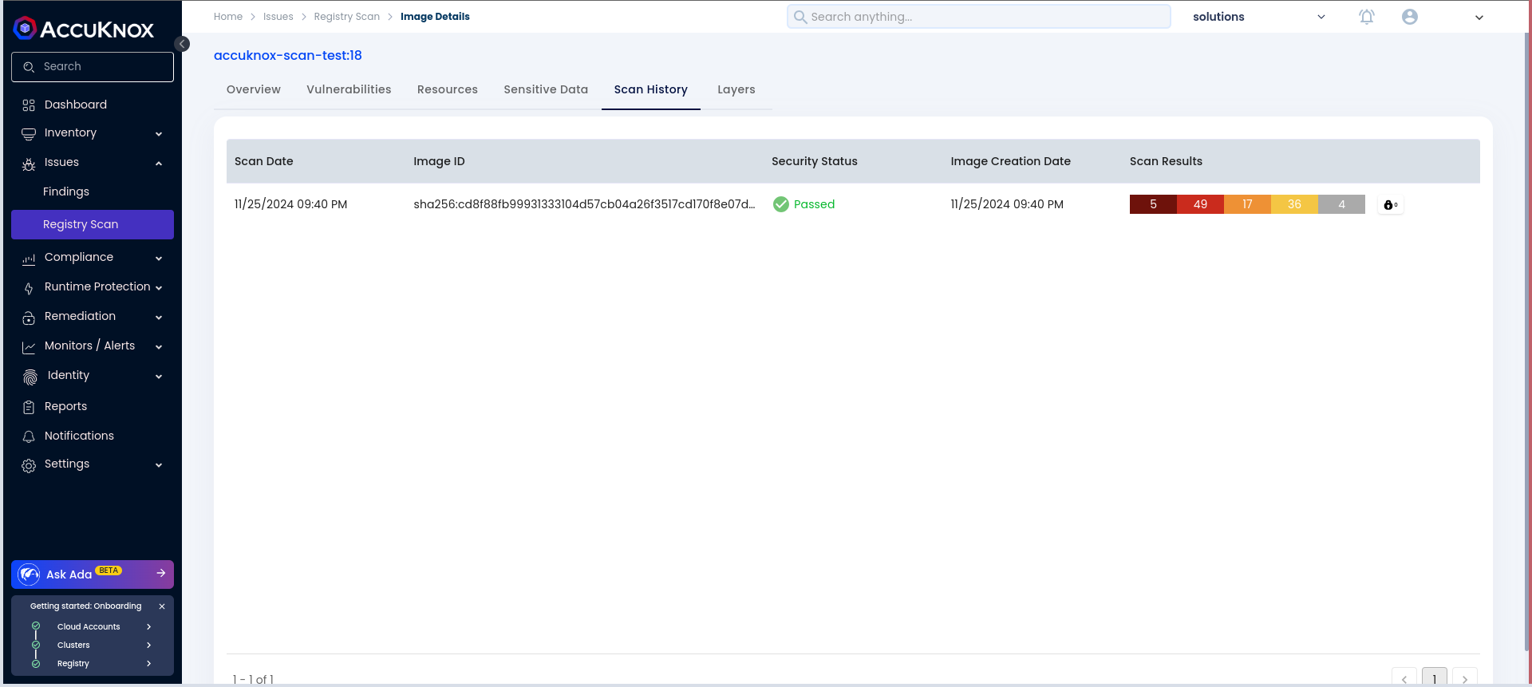Image resolution: width=1532 pixels, height=687 pixels.
Task: Switch to the Resources tab
Action: tap(448, 89)
